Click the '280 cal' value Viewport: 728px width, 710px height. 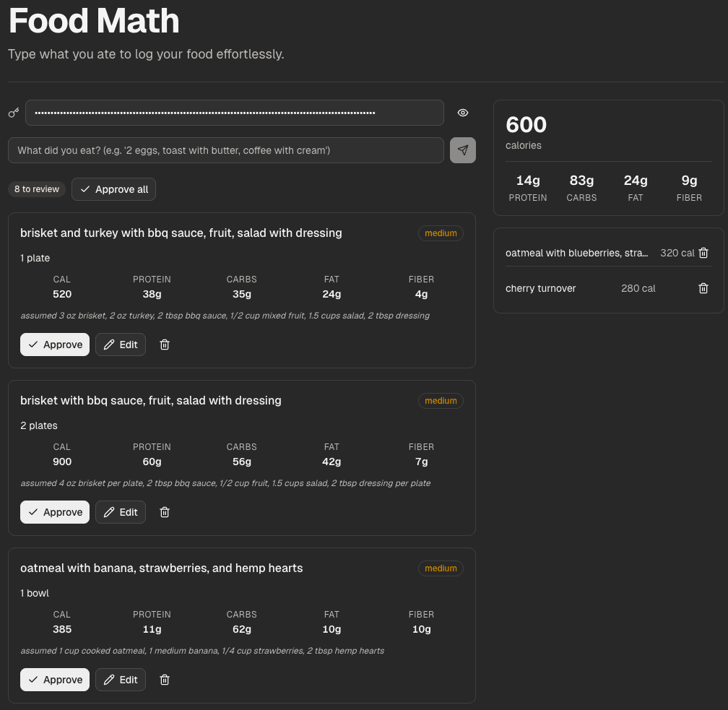pyautogui.click(x=638, y=288)
